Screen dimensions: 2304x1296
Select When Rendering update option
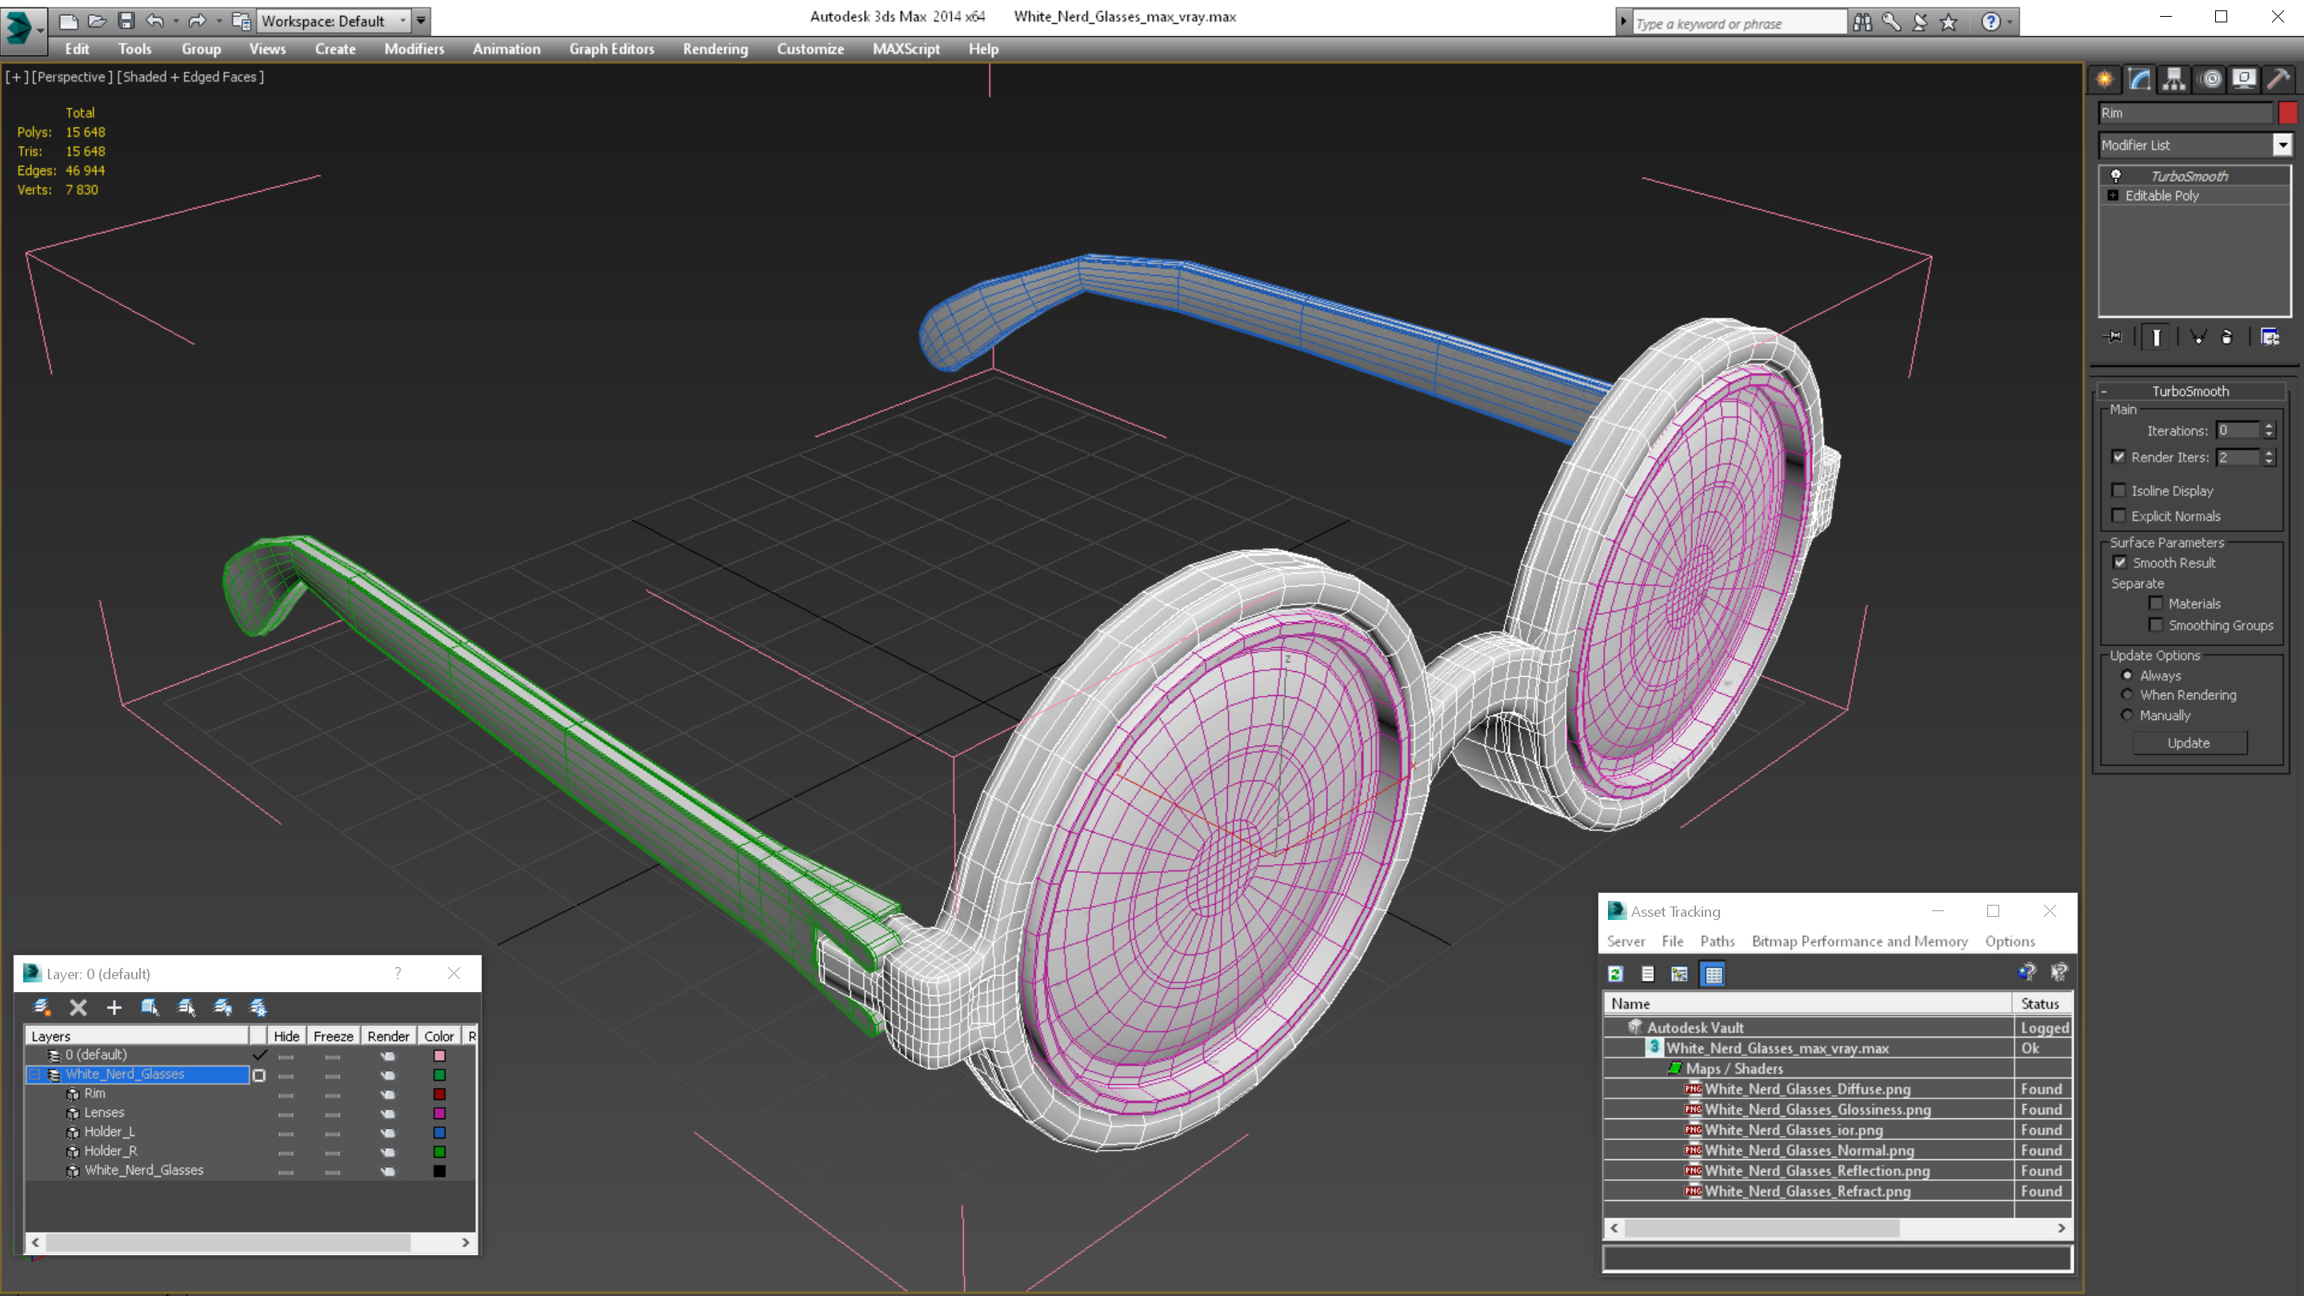tap(2127, 694)
